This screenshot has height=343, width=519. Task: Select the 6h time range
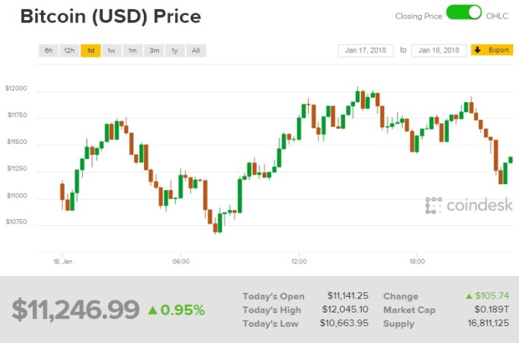[x=48, y=51]
